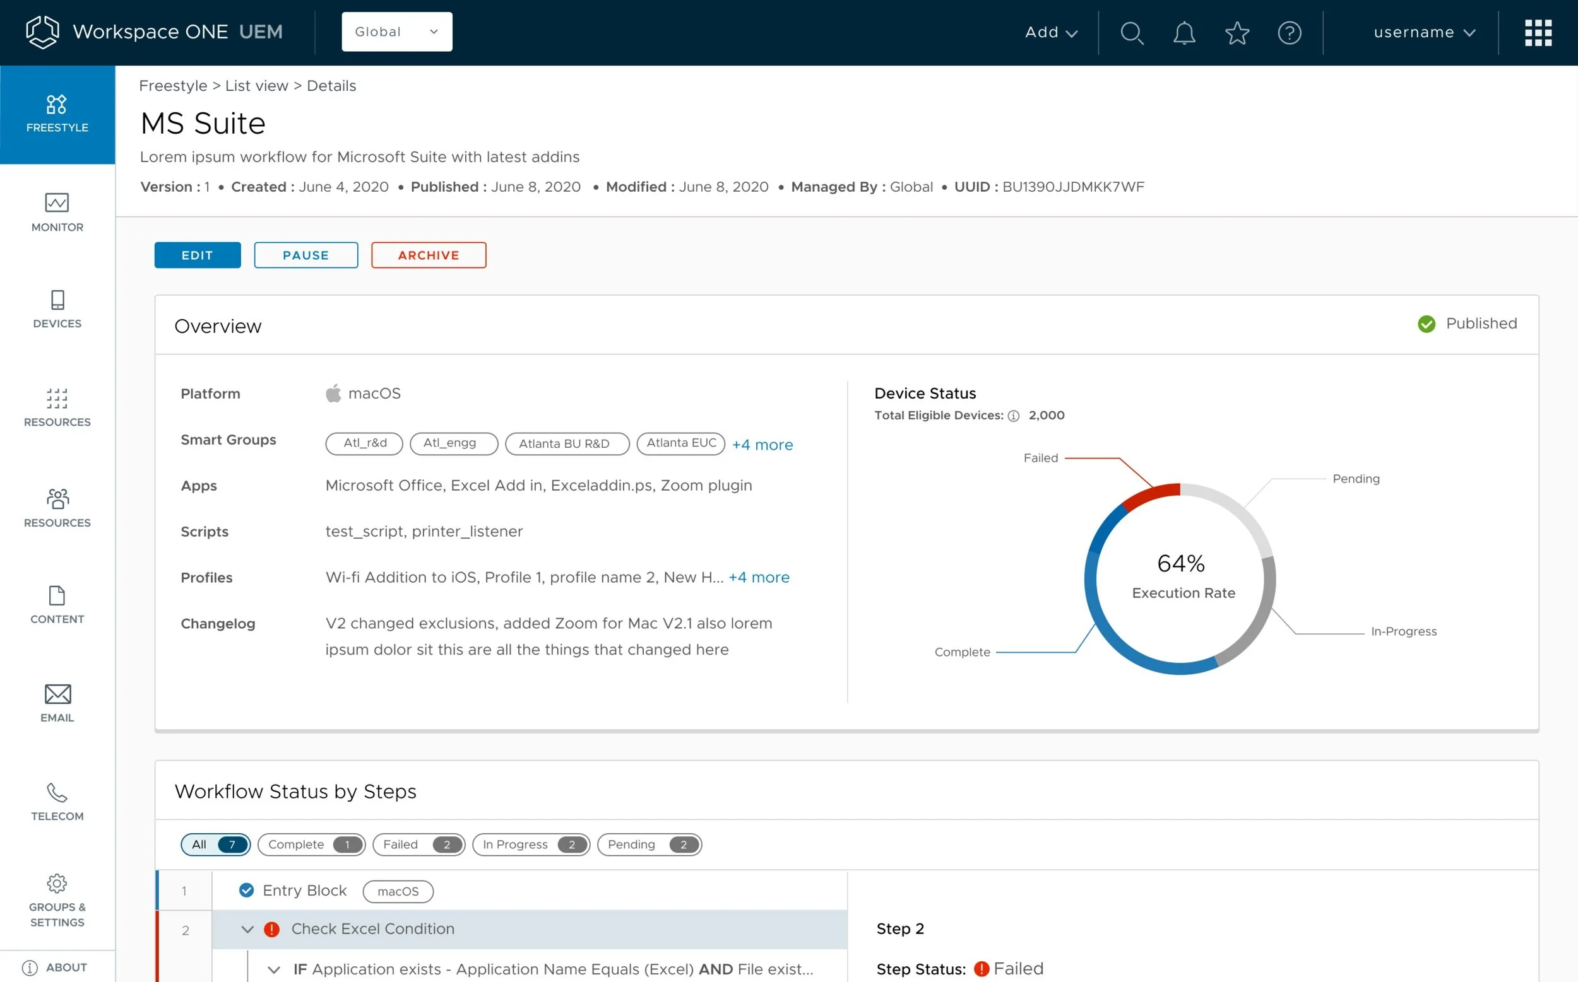Open the Add menu in header
This screenshot has width=1578, height=982.
[x=1051, y=32]
